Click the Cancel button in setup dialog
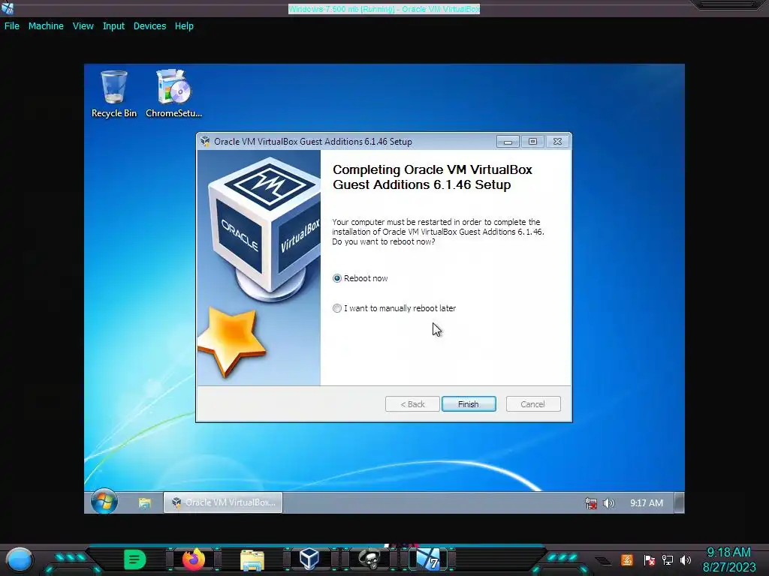This screenshot has height=576, width=769. click(x=533, y=404)
